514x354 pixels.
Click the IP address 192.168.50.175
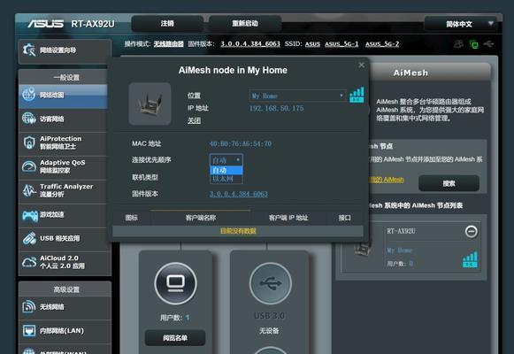[x=277, y=109]
